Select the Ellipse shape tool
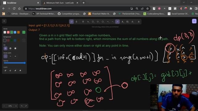The width and height of the screenshot is (198, 111). [103, 22]
